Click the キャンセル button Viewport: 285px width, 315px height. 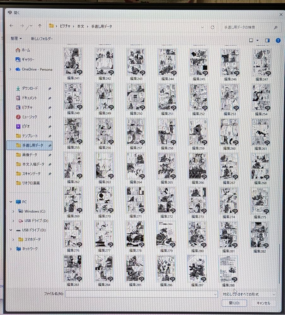(x=263, y=303)
